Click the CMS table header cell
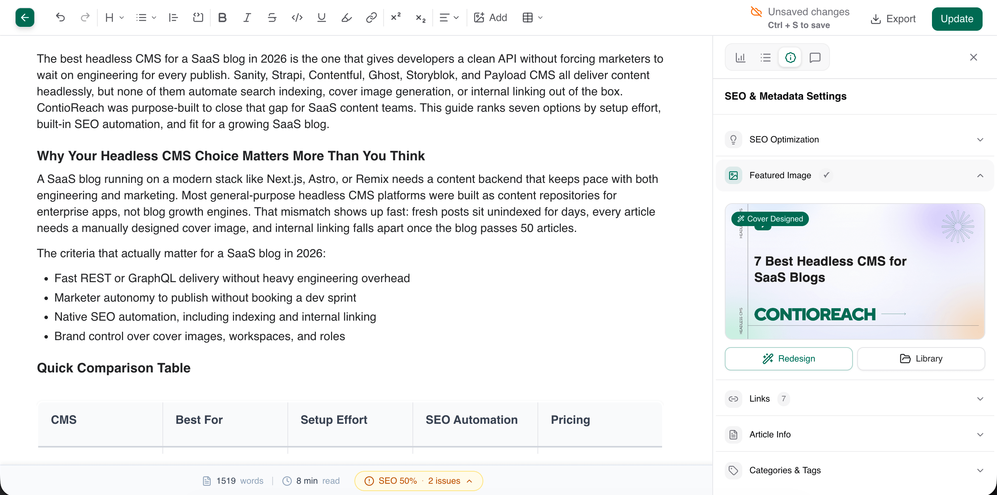The width and height of the screenshot is (997, 495). point(100,424)
